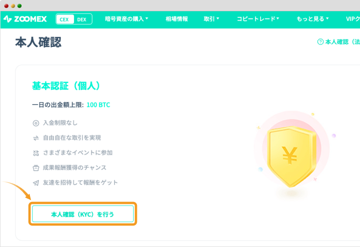Expand the もっと見る menu

(x=313, y=19)
